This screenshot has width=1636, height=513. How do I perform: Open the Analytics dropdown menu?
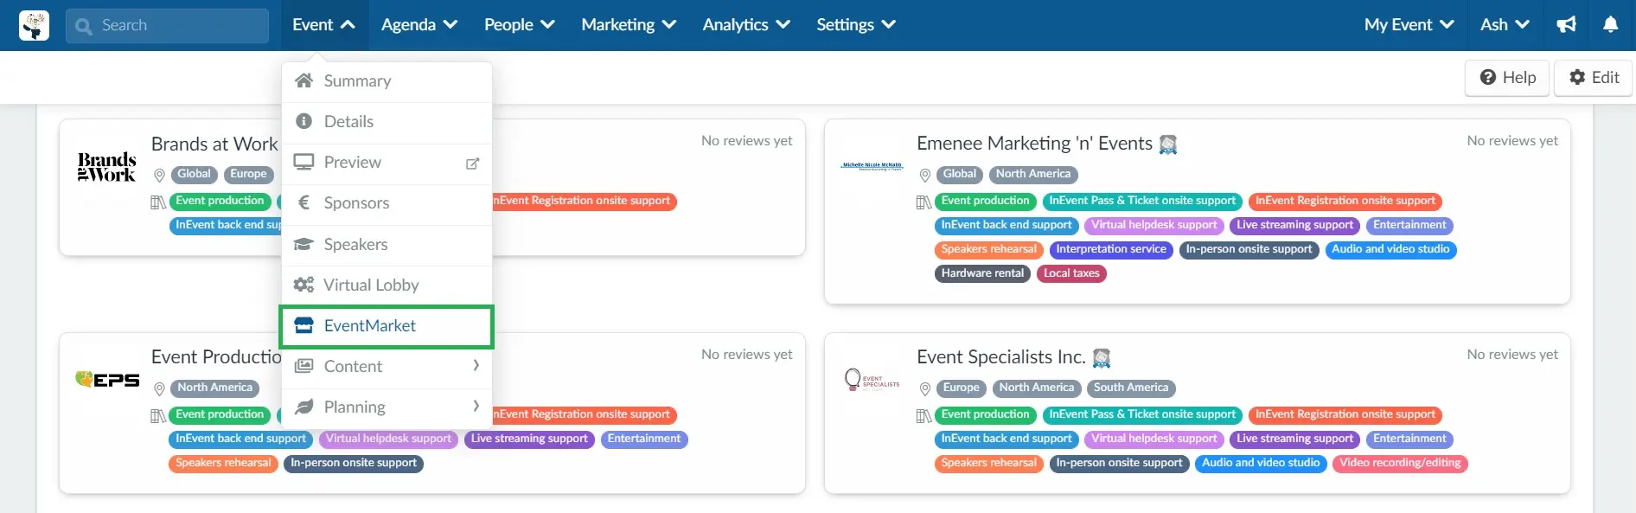(x=746, y=25)
